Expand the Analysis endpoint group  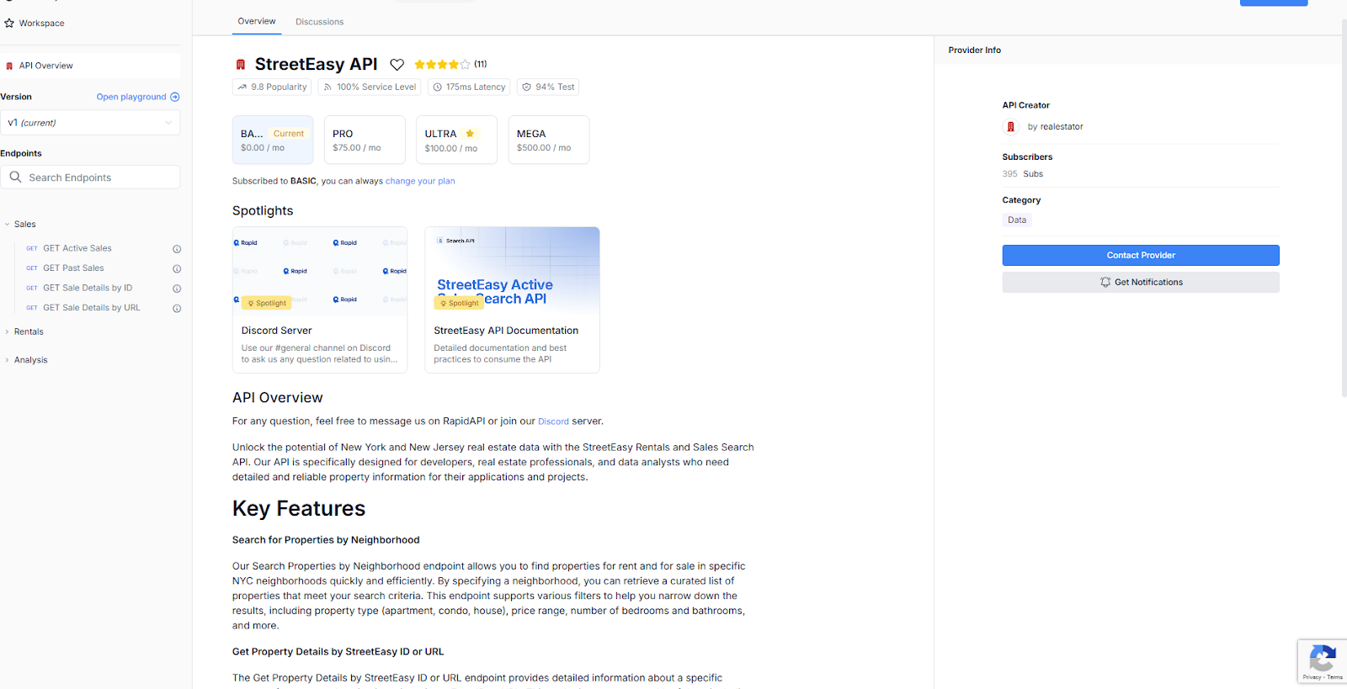pos(30,360)
